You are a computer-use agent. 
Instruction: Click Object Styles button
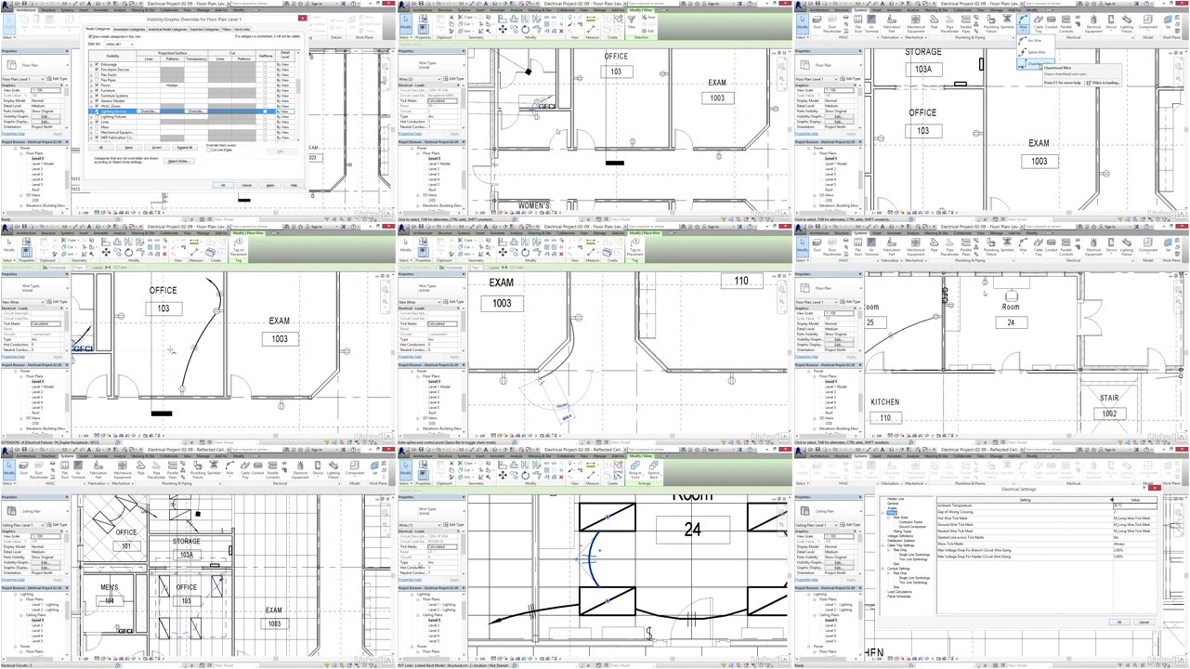tap(179, 161)
